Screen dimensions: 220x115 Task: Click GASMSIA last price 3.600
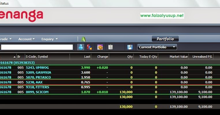coord(85,72)
